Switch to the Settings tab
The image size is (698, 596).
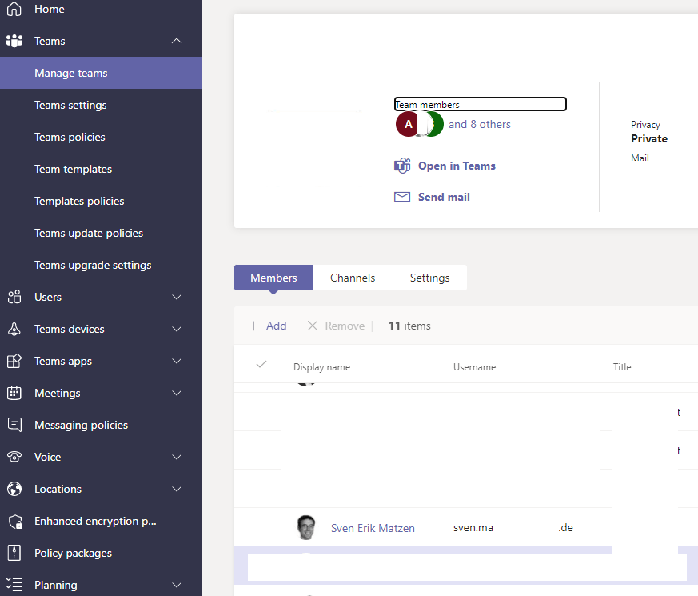(x=429, y=278)
